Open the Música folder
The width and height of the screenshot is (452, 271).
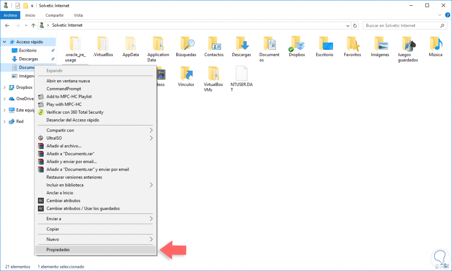pyautogui.click(x=435, y=47)
